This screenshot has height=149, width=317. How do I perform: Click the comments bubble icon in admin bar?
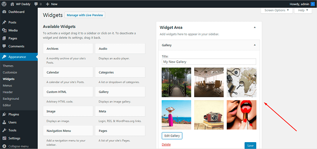[36, 4]
